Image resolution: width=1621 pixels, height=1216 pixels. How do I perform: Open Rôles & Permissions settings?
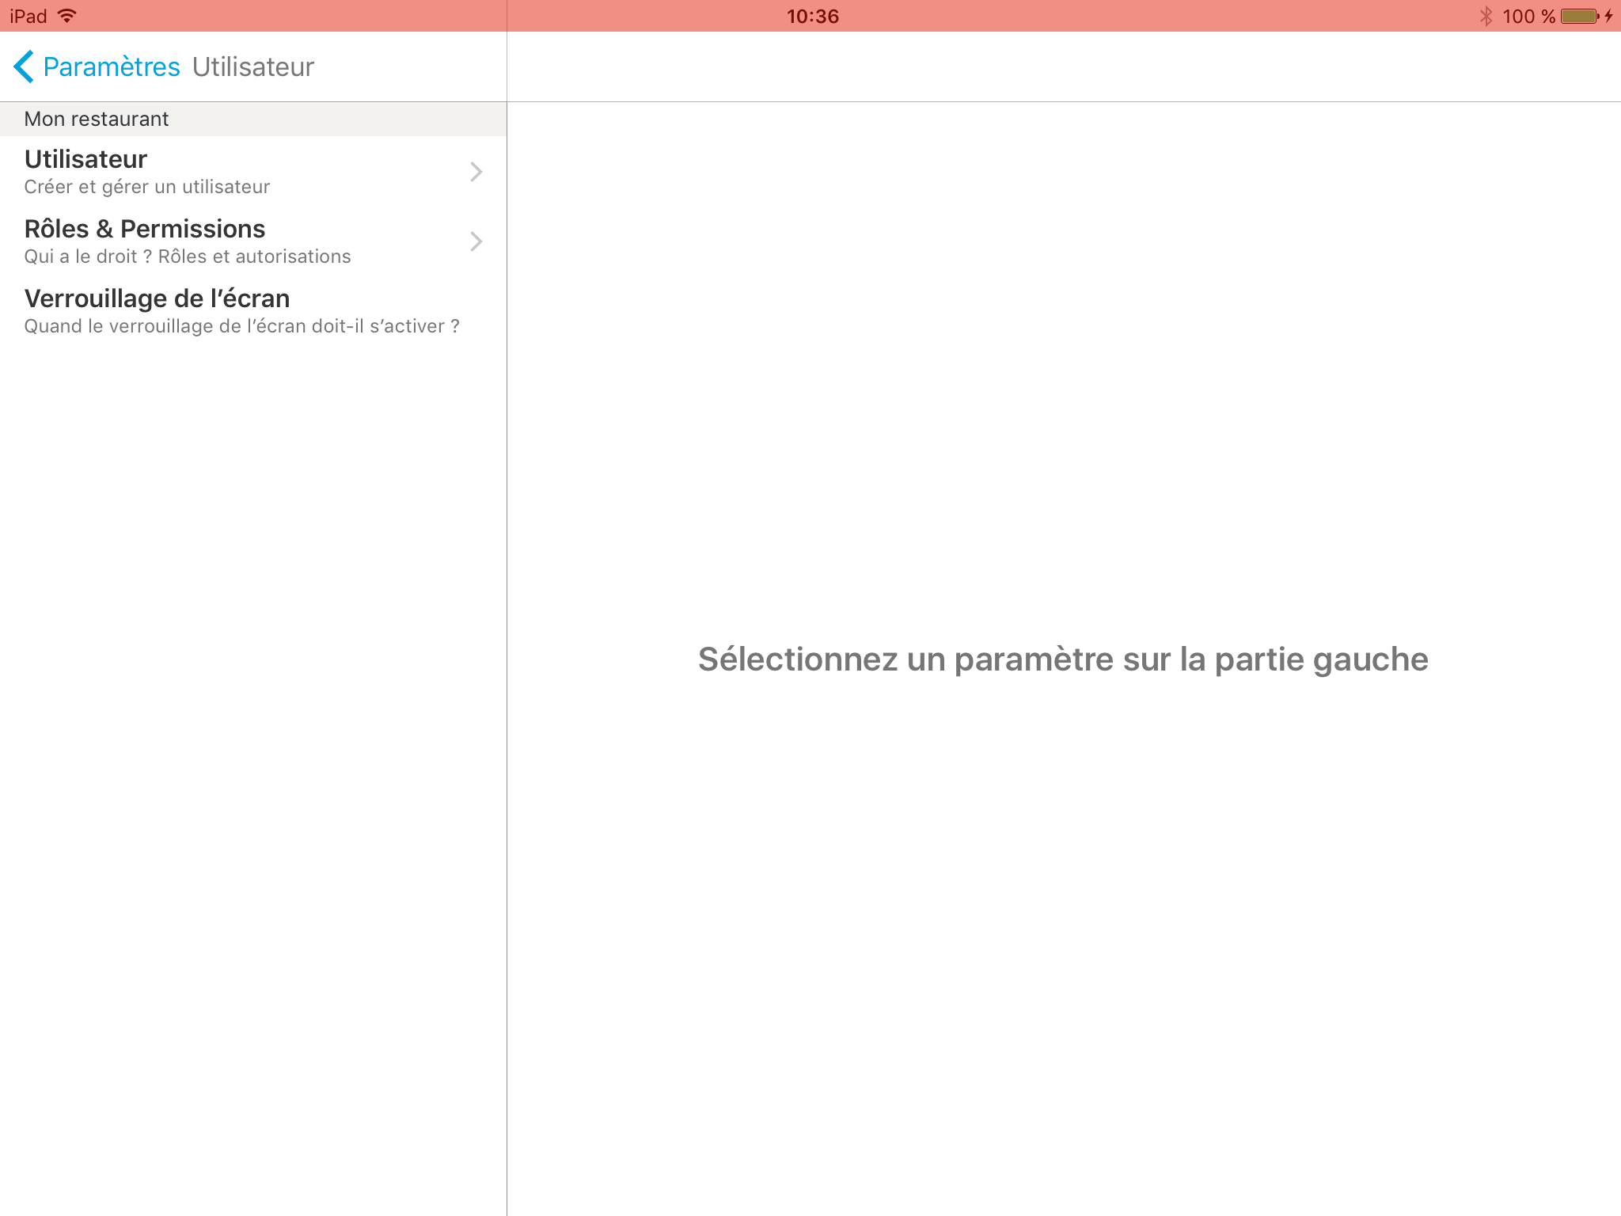pyautogui.click(x=253, y=241)
